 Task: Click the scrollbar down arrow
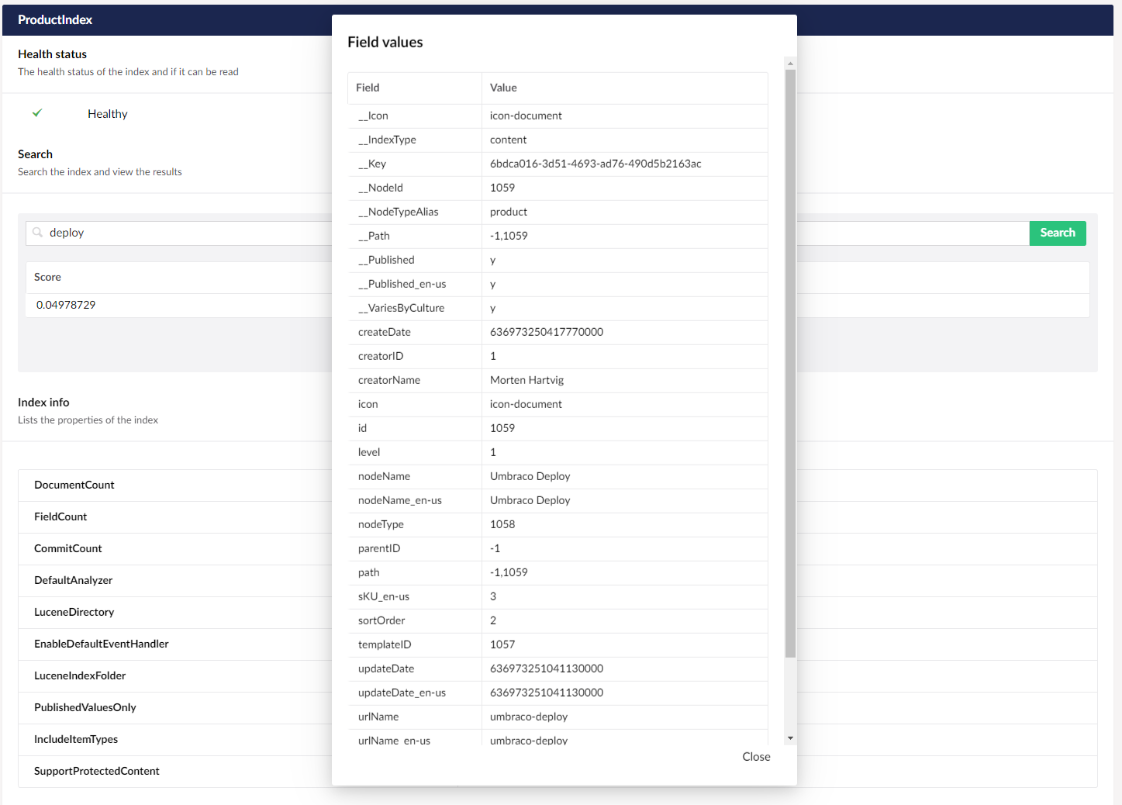(x=790, y=738)
